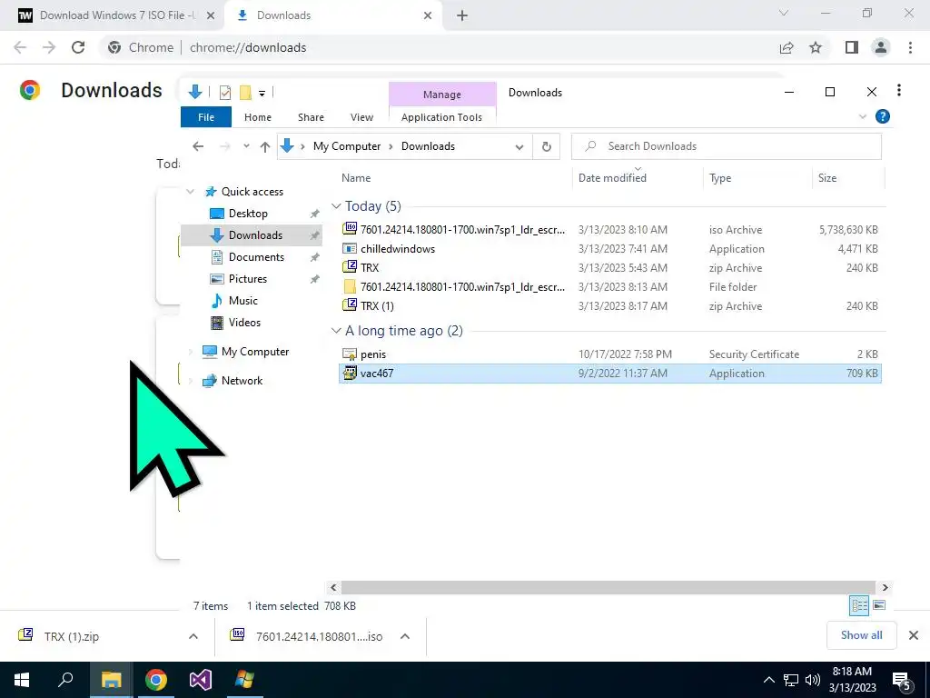
Task: Select the chilledwindows application file
Action: click(x=609, y=249)
